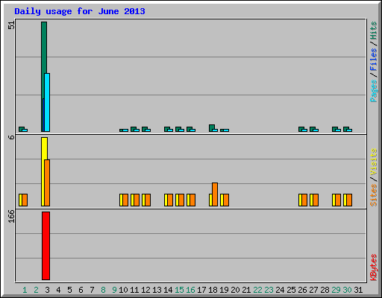Viewport: 382px width, 298px height.
Task: Click day label 8 on x-axis
Action: [103, 290]
